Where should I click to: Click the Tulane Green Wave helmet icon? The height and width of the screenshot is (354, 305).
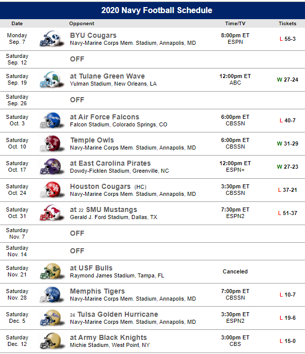coord(50,80)
